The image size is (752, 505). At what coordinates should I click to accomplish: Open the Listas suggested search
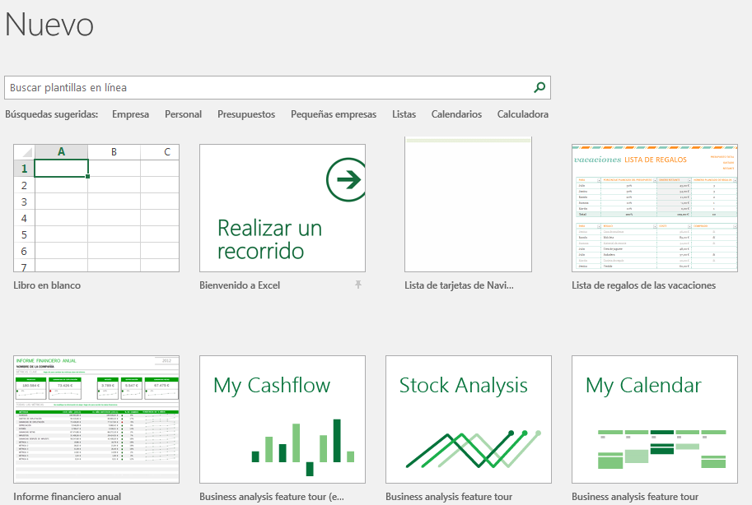[x=404, y=114]
